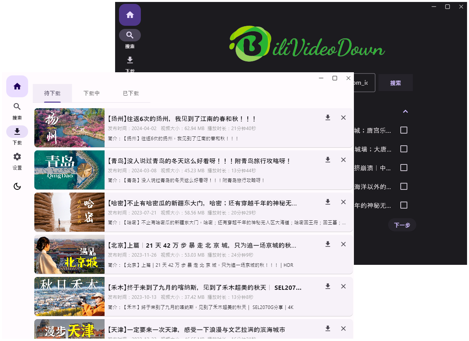Open 设置 via the gear icon
This screenshot has height=341, width=469.
point(17,157)
